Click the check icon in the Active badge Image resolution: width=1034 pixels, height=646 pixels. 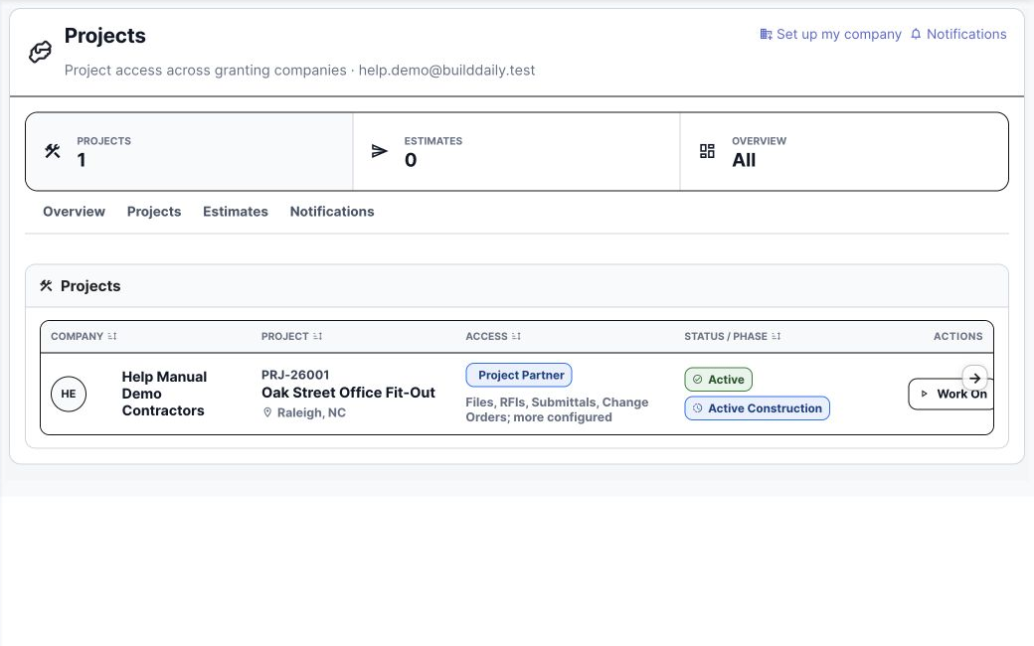point(698,380)
